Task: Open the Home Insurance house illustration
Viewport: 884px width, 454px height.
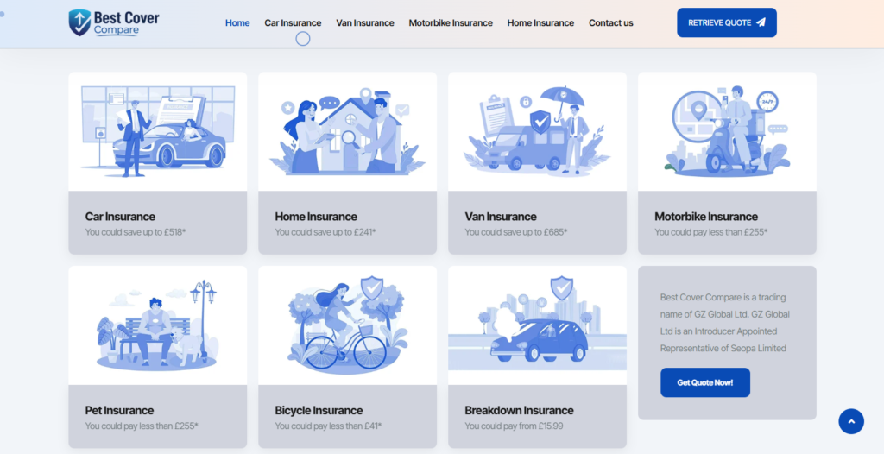Action: [347, 131]
